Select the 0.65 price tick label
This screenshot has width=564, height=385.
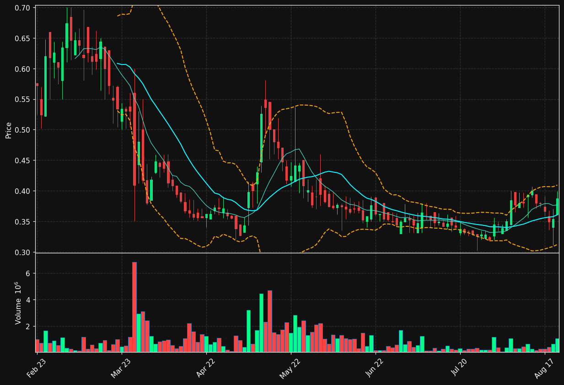point(22,38)
